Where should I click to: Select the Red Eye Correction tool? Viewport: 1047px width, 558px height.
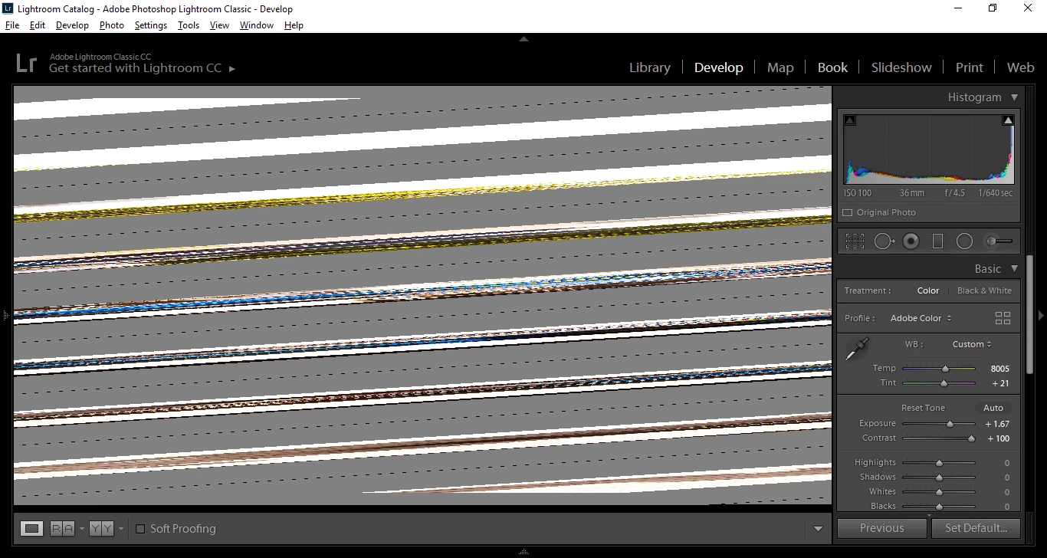click(x=911, y=241)
